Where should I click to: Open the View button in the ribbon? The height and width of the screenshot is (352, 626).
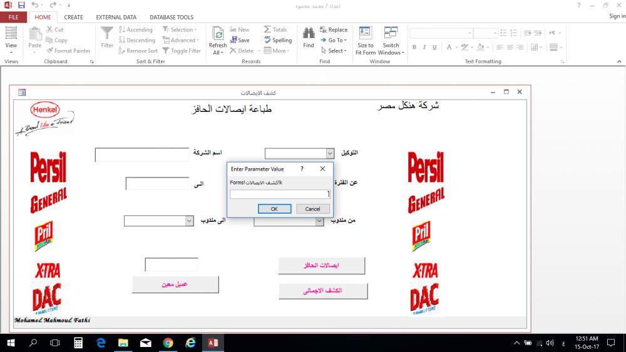coord(11,41)
